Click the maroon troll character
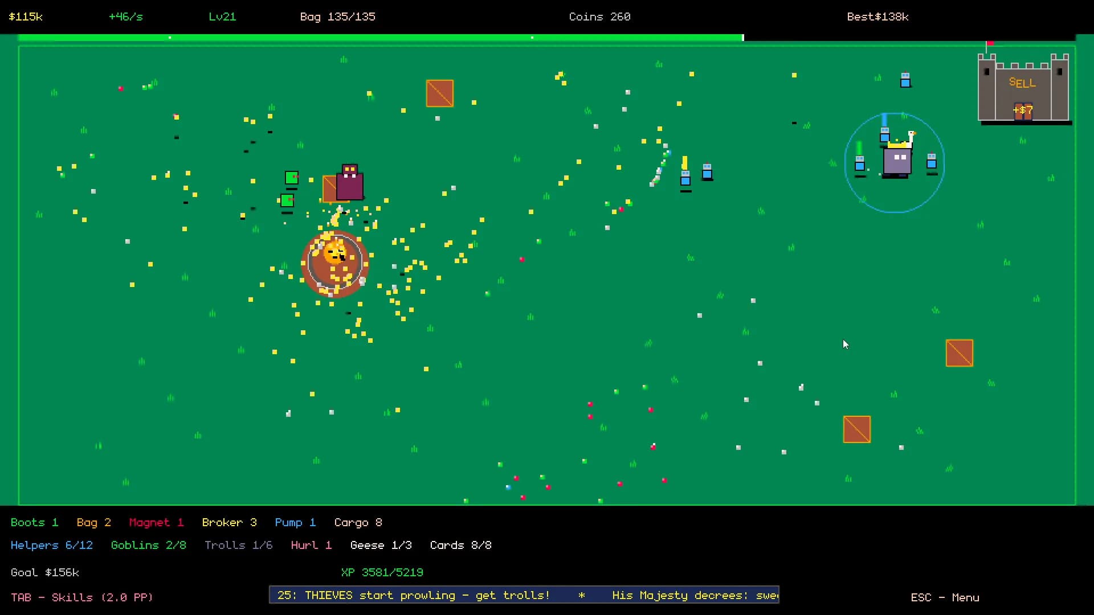 pos(349,183)
